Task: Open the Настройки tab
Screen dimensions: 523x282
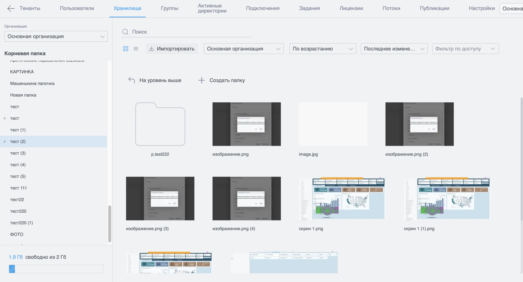Action: (482, 8)
